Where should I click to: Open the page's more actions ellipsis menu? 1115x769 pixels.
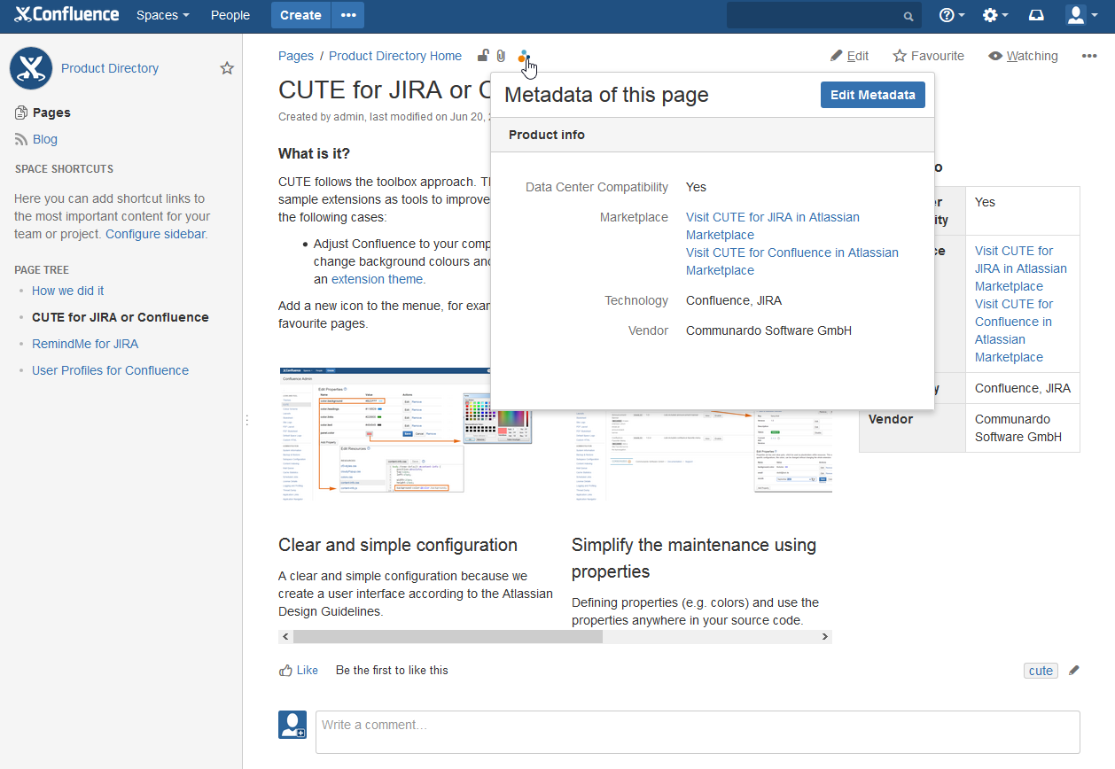click(x=1089, y=56)
